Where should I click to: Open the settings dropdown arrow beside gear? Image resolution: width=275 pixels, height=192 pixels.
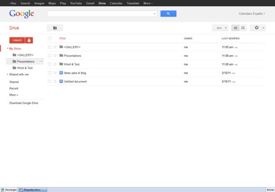(x=263, y=28)
